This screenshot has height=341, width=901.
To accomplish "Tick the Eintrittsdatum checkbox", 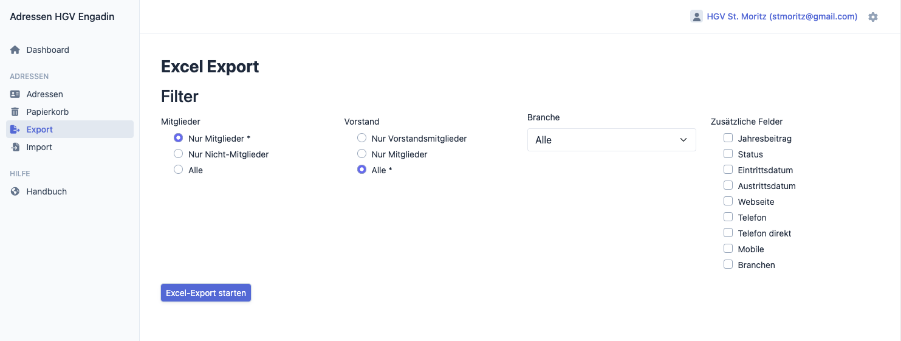I will coord(728,170).
